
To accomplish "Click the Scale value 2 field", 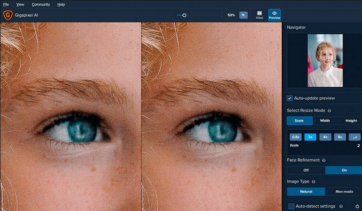I will pyautogui.click(x=358, y=145).
